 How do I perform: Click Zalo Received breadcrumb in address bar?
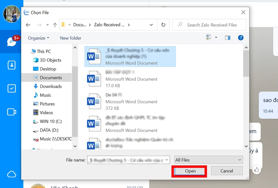(x=109, y=25)
